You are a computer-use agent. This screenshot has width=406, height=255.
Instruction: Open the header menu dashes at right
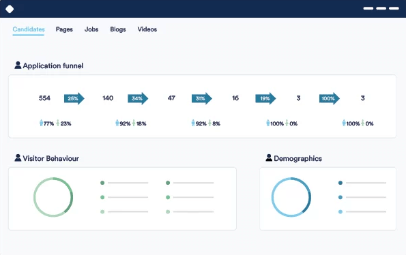click(381, 8)
